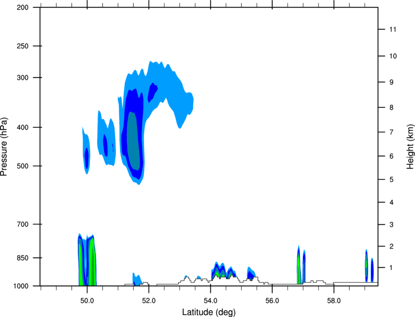415x317 pixels.
Task: Click the 6 km height tick label
Action: click(x=392, y=156)
